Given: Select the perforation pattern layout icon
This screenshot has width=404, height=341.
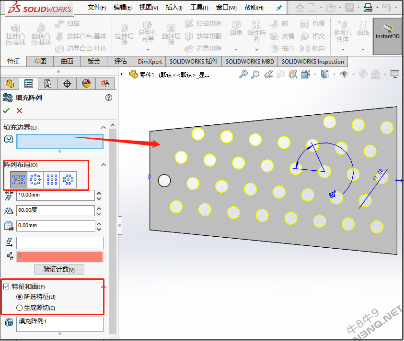Looking at the screenshot, I should tap(19, 179).
